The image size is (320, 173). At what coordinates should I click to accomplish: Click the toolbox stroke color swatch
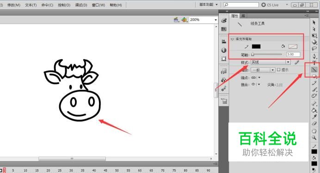tap(314, 152)
